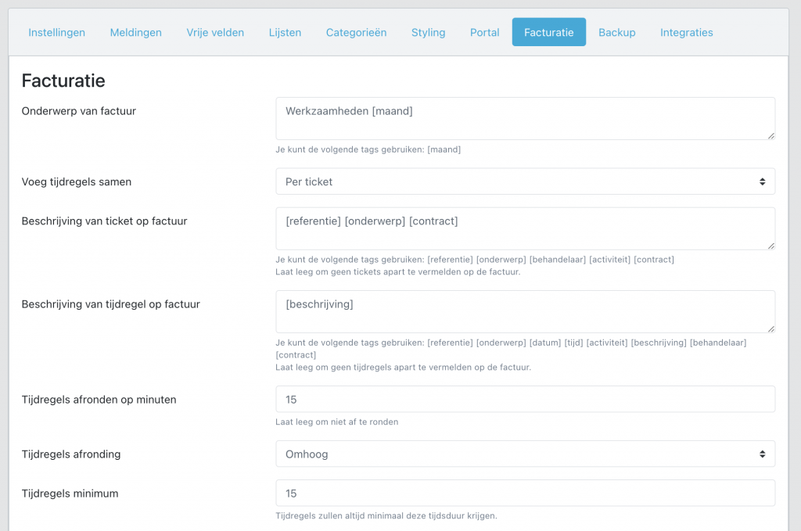Click the 'Voeg tijdregels samen' label
801x531 pixels.
coord(77,181)
